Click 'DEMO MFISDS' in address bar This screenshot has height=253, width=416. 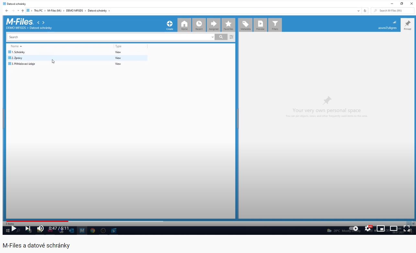(74, 11)
